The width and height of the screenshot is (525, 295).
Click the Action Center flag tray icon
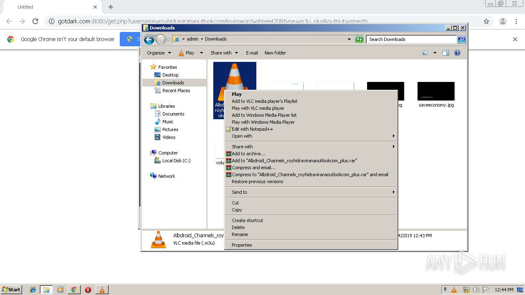[486, 290]
